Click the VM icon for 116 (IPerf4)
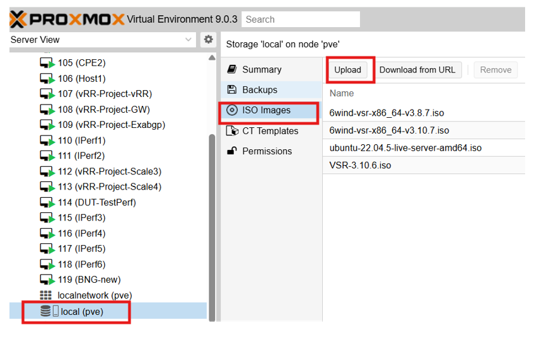The height and width of the screenshot is (337, 556). coord(47,233)
